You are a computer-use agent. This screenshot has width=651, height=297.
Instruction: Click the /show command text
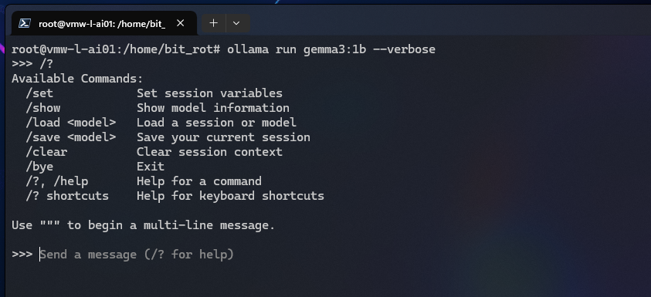[x=43, y=108]
